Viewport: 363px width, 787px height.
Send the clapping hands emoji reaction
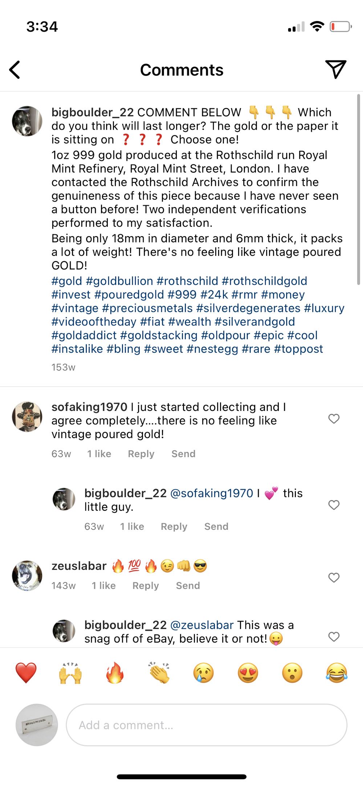[x=159, y=673]
